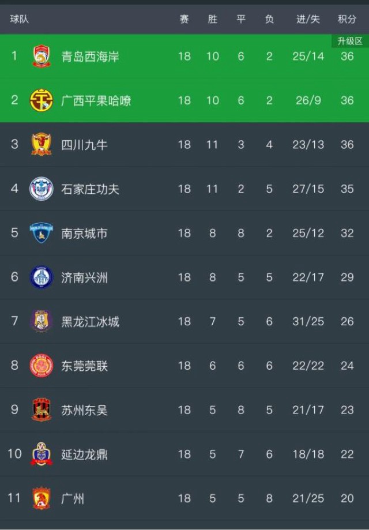Click the 东莞莞联 team logo

coord(41,366)
